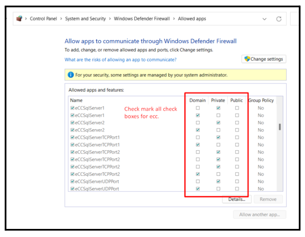The width and height of the screenshot is (305, 237).
Task: Go to Windows Defender Firewall breadcrumb
Action: 142,19
